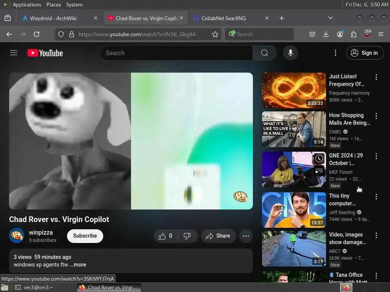Open Frequency Harmony channel link
Image resolution: width=390 pixels, height=292 pixels.
349,93
